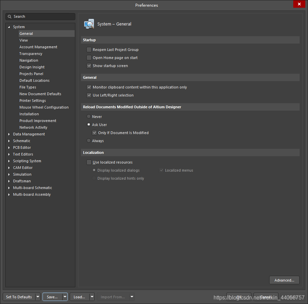Expand the PCB Editor node
Image resolution: width=308 pixels, height=304 pixels.
9,147
